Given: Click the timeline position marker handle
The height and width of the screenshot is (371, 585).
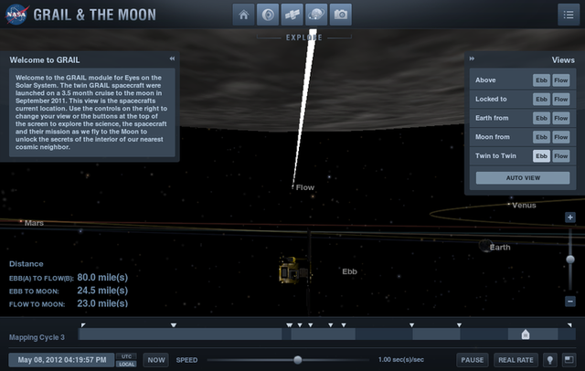Looking at the screenshot, I should point(526,334).
